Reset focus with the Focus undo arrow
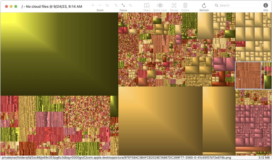This screenshot has width=272, height=160. coord(130,5)
